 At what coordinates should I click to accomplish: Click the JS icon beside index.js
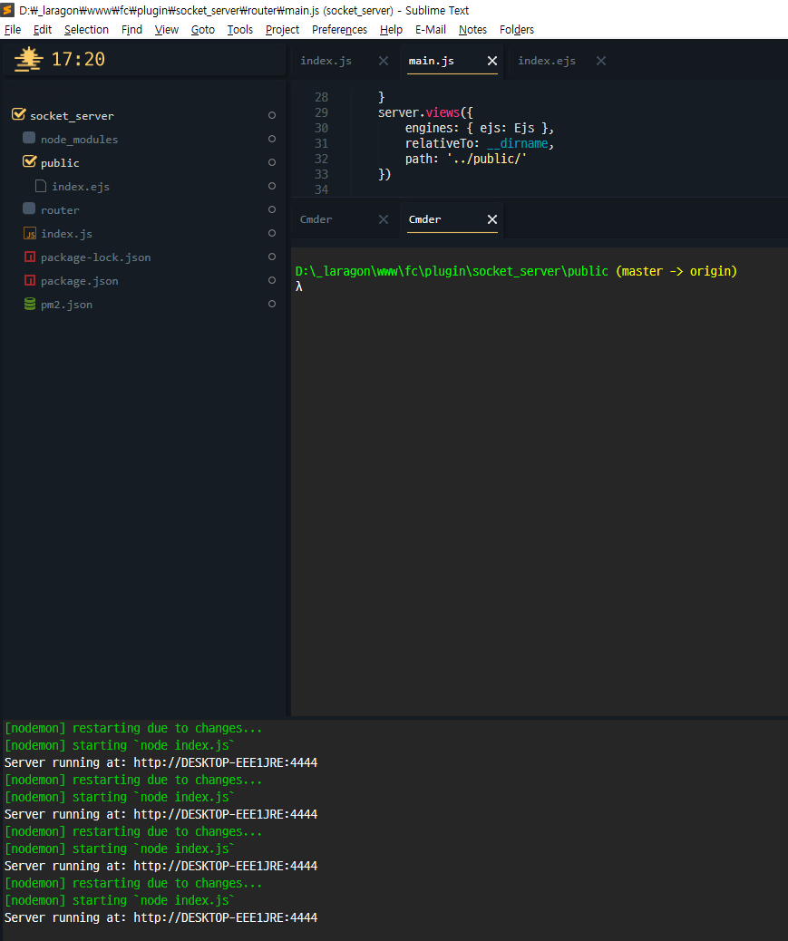(x=28, y=233)
